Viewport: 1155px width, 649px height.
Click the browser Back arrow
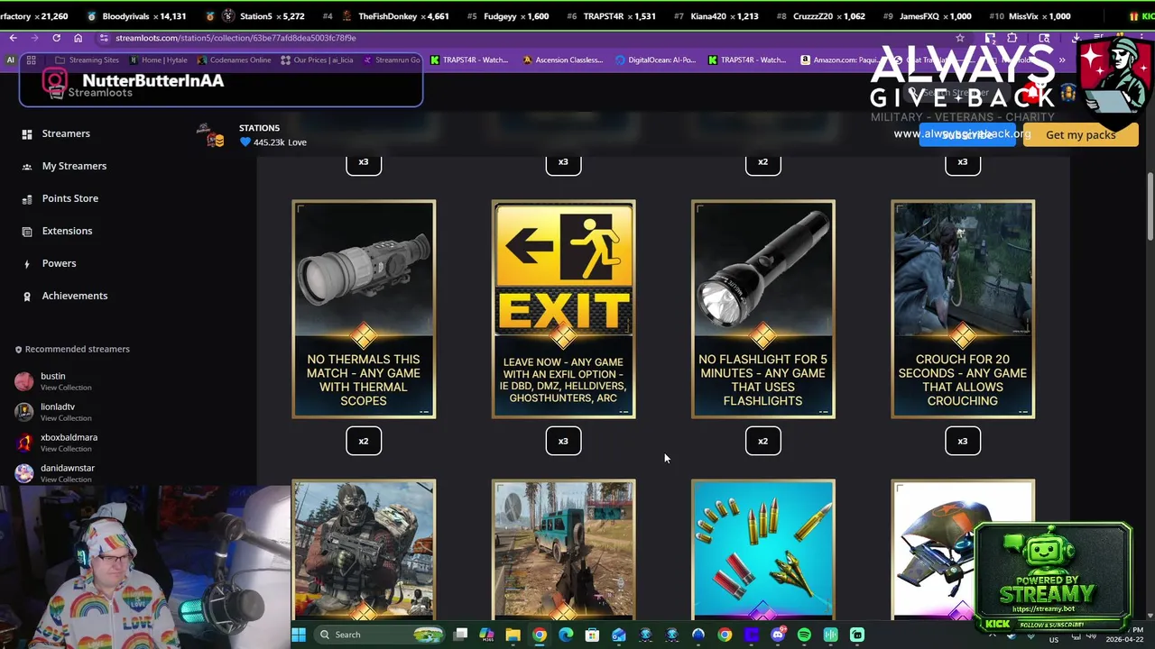point(13,38)
